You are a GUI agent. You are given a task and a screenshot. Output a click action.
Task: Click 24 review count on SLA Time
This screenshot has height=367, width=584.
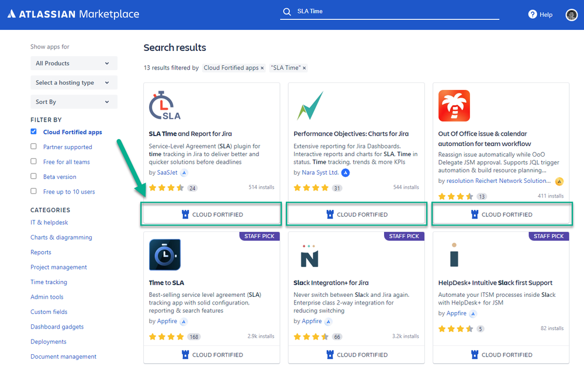coord(192,188)
